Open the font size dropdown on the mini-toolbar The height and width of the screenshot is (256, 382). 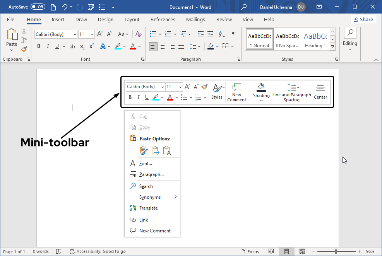(x=180, y=87)
